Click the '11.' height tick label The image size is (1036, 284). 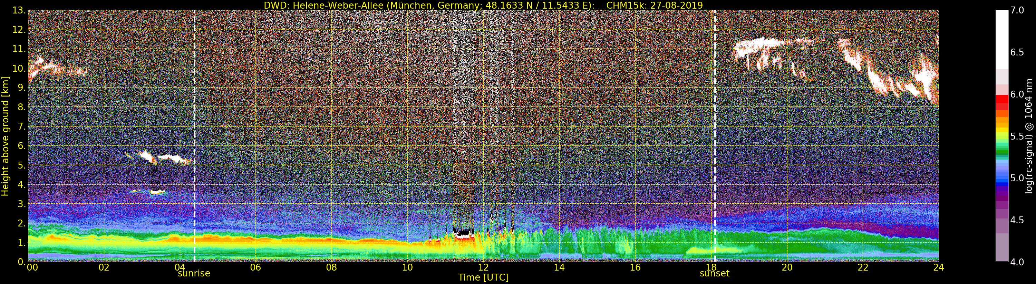[19, 49]
